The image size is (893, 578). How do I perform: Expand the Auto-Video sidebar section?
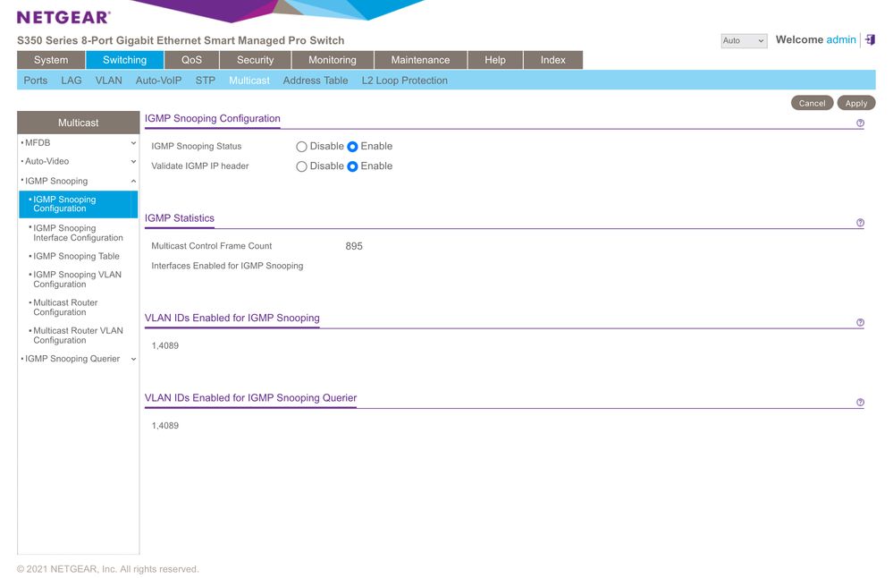click(133, 162)
